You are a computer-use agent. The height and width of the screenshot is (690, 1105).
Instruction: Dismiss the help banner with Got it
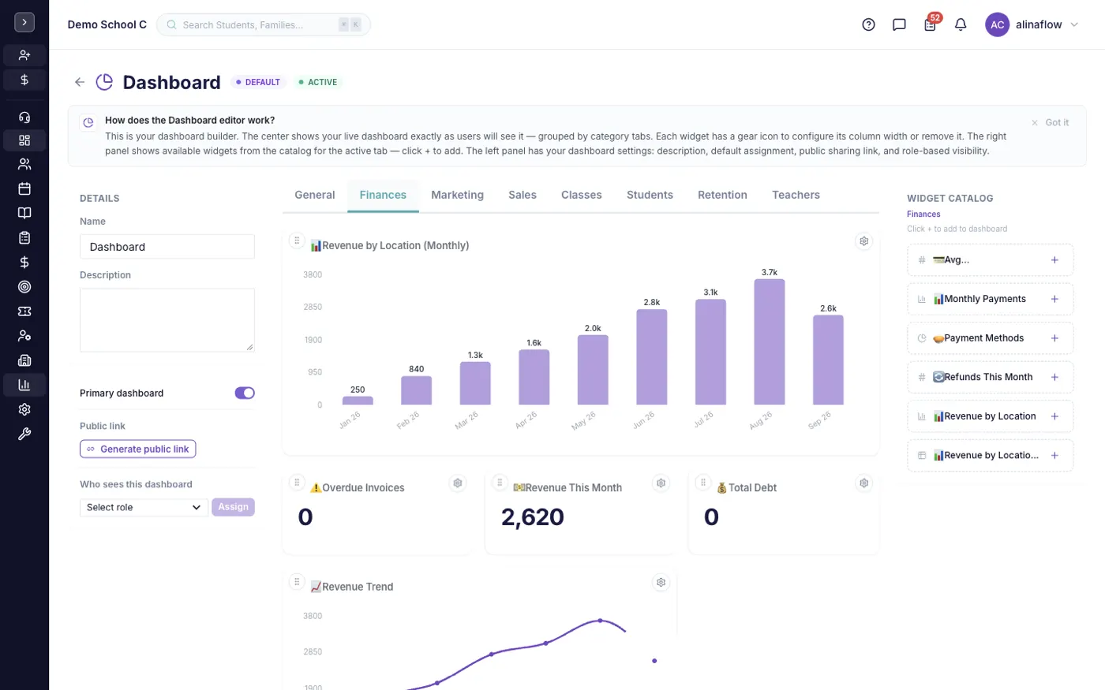(x=1051, y=122)
